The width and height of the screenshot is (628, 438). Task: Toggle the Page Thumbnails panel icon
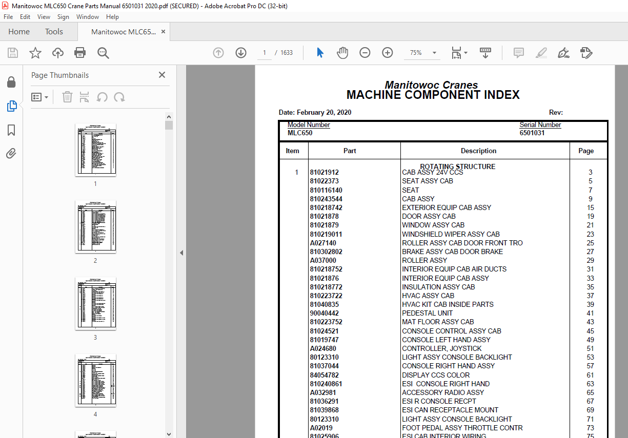pyautogui.click(x=11, y=106)
